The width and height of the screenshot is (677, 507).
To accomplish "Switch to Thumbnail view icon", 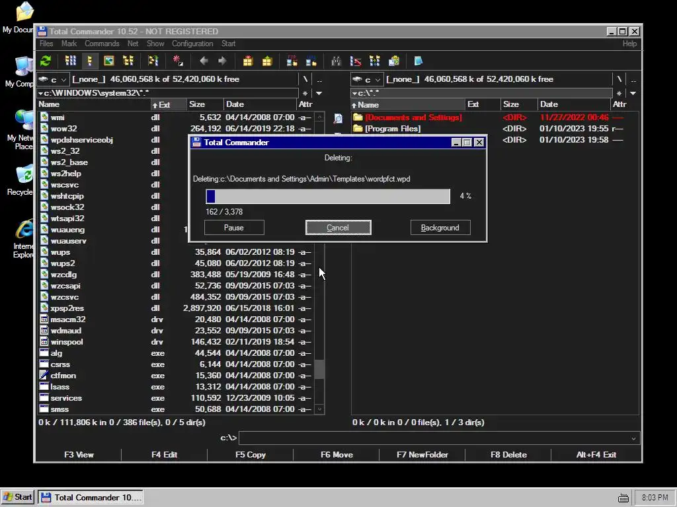I will (109, 61).
